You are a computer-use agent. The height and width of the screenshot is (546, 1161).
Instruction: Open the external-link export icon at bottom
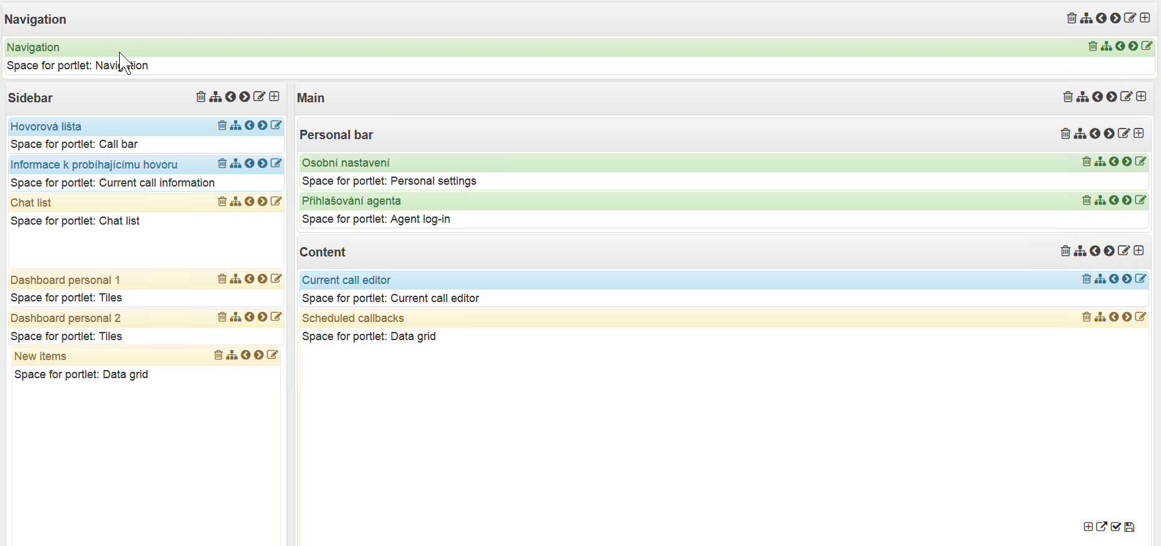[x=1102, y=527]
